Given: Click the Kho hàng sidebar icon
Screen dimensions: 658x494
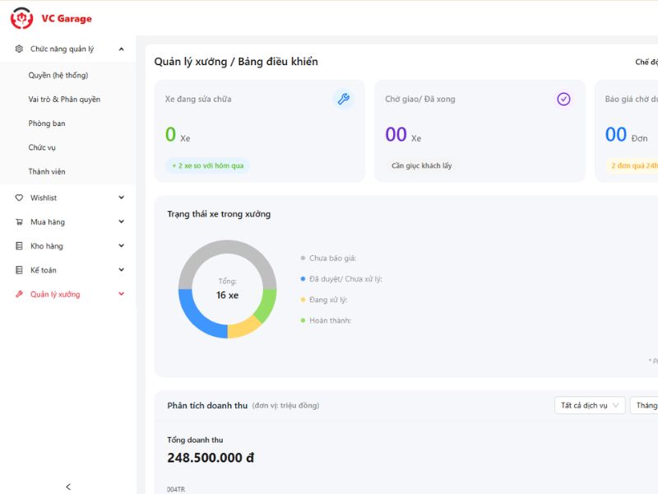Looking at the screenshot, I should coord(19,245).
